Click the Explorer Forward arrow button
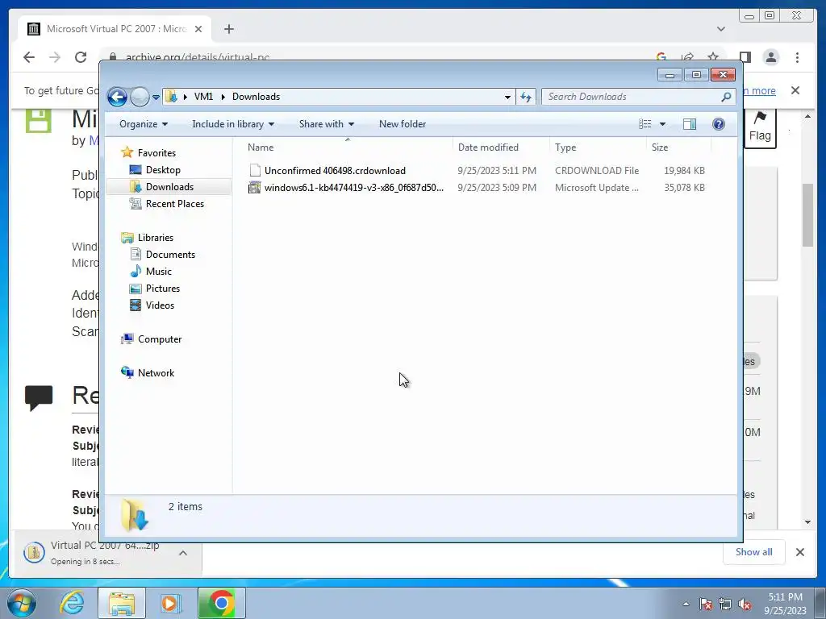 click(x=140, y=97)
